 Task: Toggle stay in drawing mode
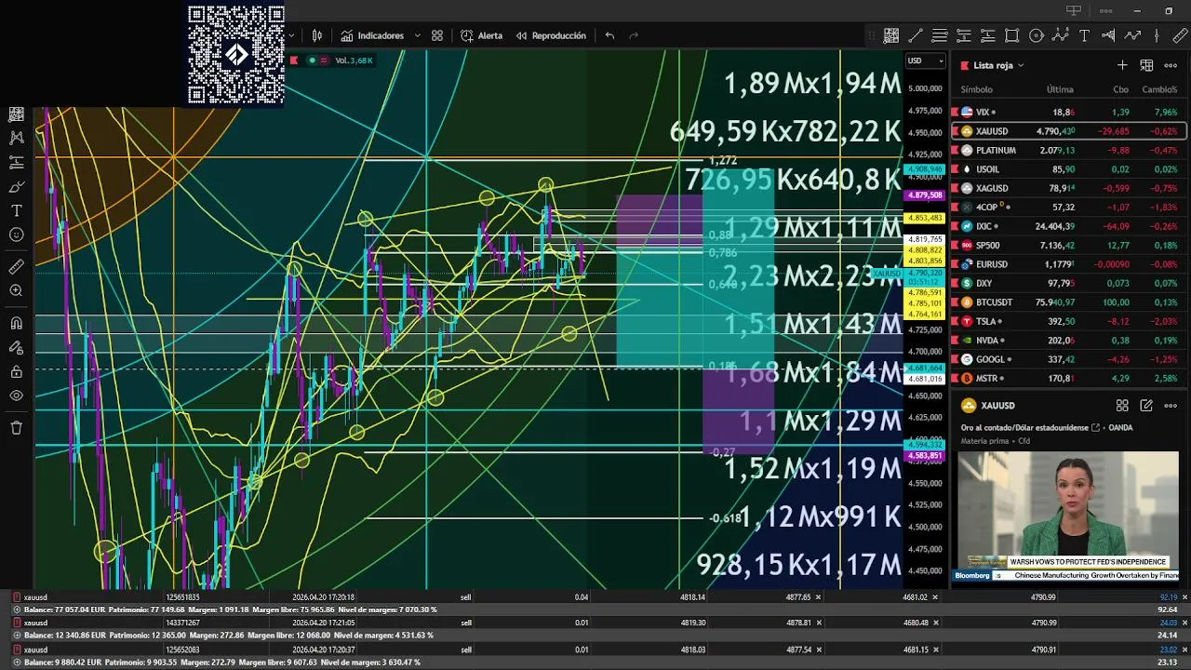[16, 347]
